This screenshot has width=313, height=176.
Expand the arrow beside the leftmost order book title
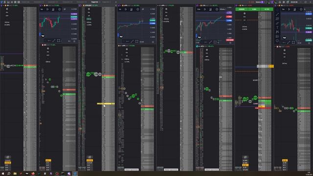coord(3,5)
